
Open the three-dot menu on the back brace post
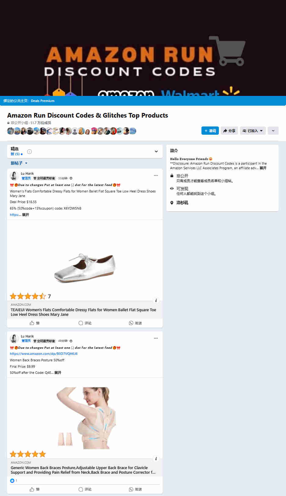coord(156,338)
